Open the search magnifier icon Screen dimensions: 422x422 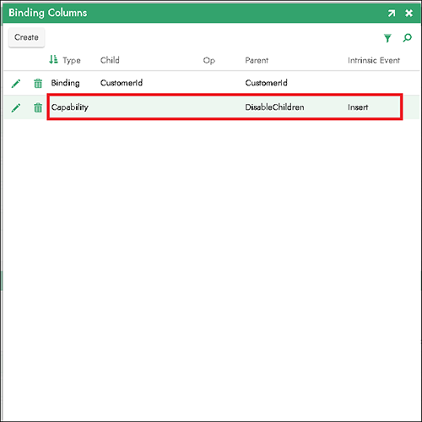point(407,38)
